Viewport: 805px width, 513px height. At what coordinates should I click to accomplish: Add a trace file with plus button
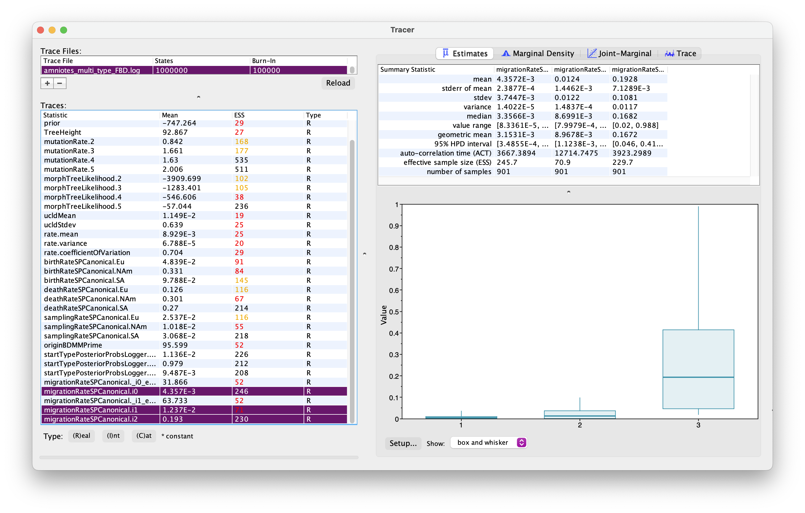(x=47, y=83)
